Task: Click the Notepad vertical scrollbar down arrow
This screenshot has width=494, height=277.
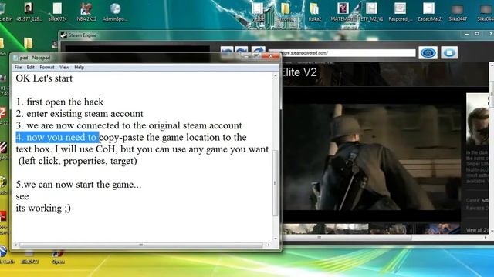Action: (x=275, y=239)
